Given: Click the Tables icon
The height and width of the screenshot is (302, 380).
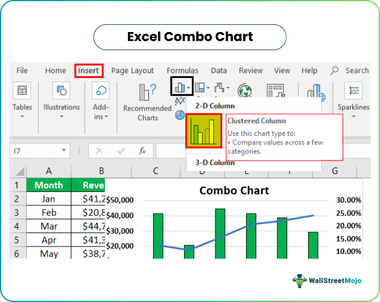Looking at the screenshot, I should (22, 91).
